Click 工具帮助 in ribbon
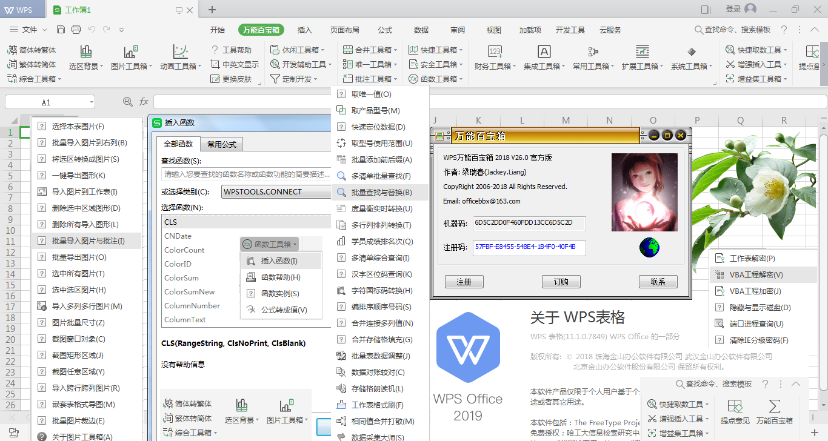The image size is (828, 441). click(231, 50)
